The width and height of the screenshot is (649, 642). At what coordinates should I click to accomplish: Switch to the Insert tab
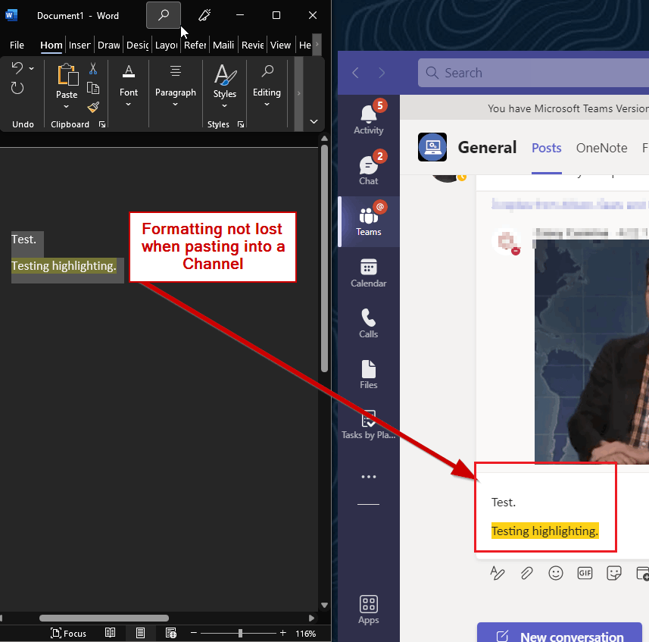point(80,45)
